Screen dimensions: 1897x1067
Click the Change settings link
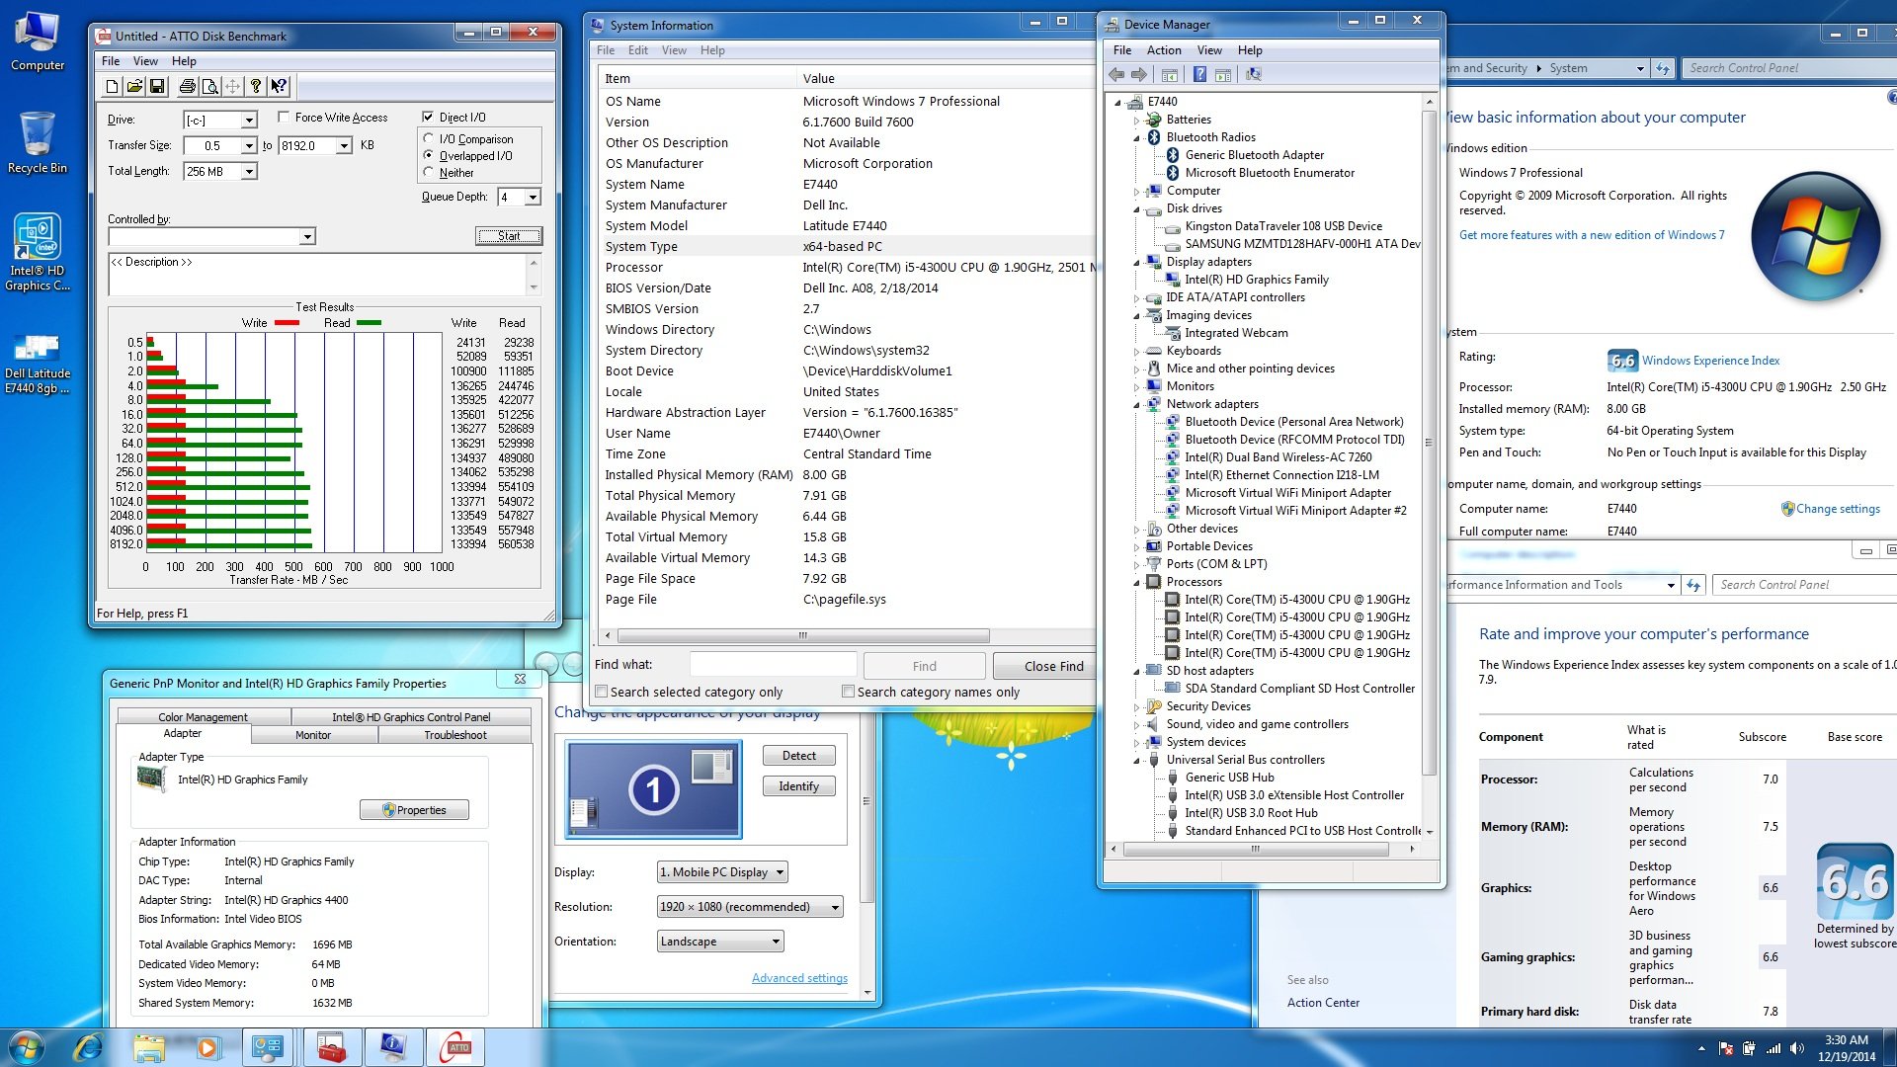1838,509
